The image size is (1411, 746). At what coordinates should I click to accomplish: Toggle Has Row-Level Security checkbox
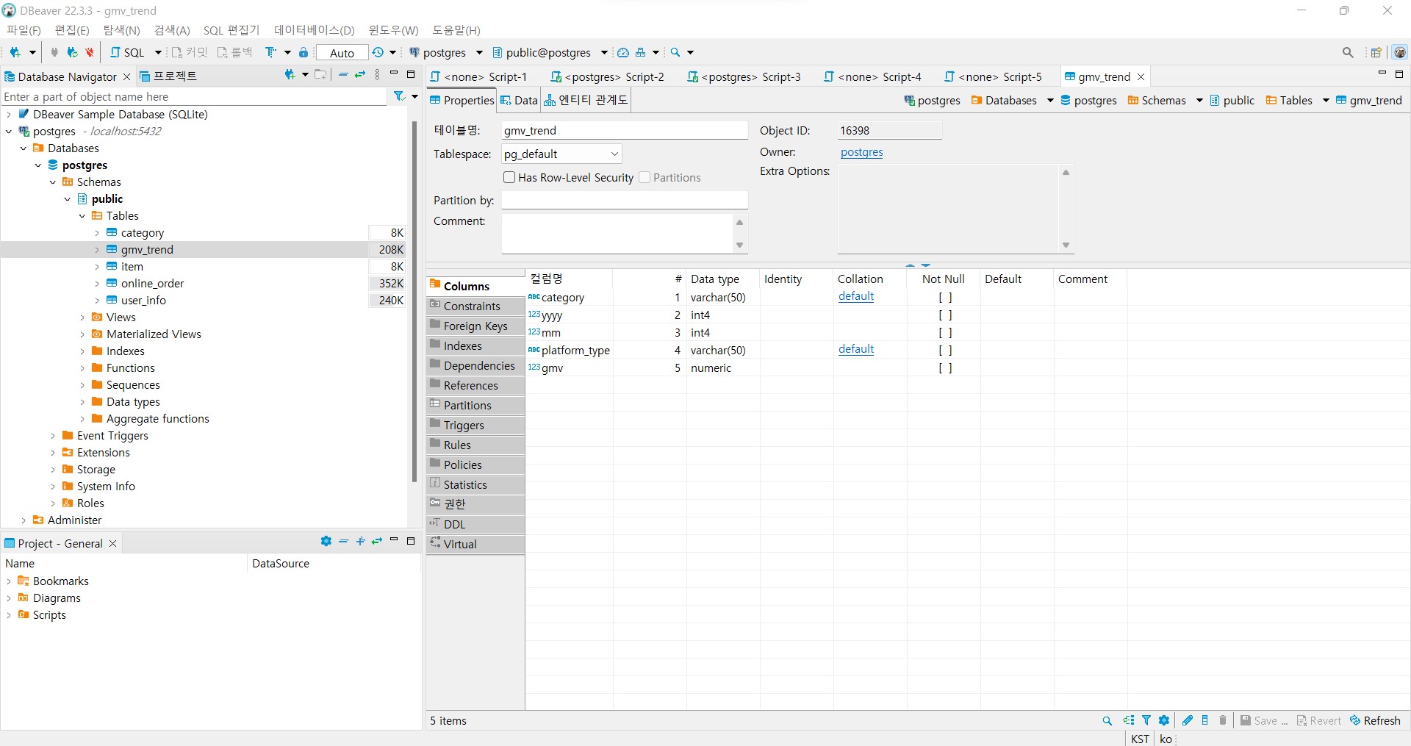click(x=509, y=177)
